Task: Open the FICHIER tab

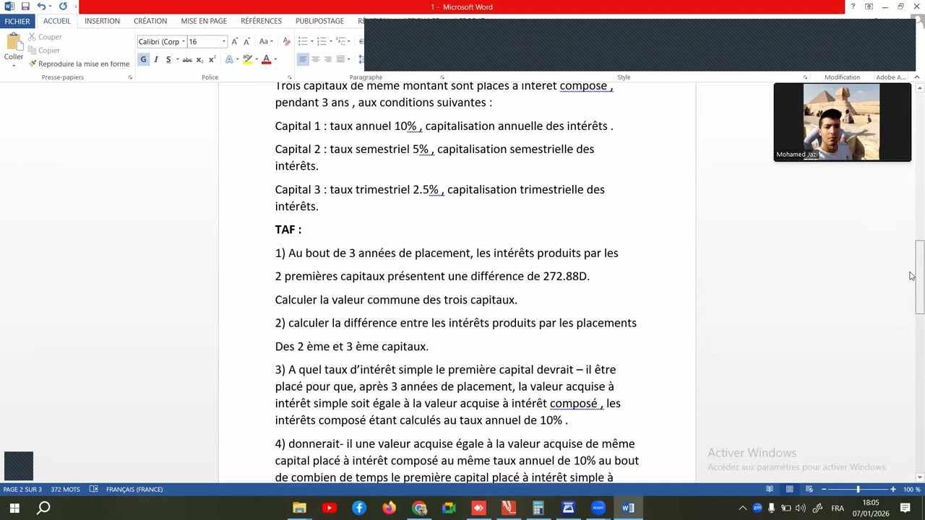Action: (x=17, y=21)
